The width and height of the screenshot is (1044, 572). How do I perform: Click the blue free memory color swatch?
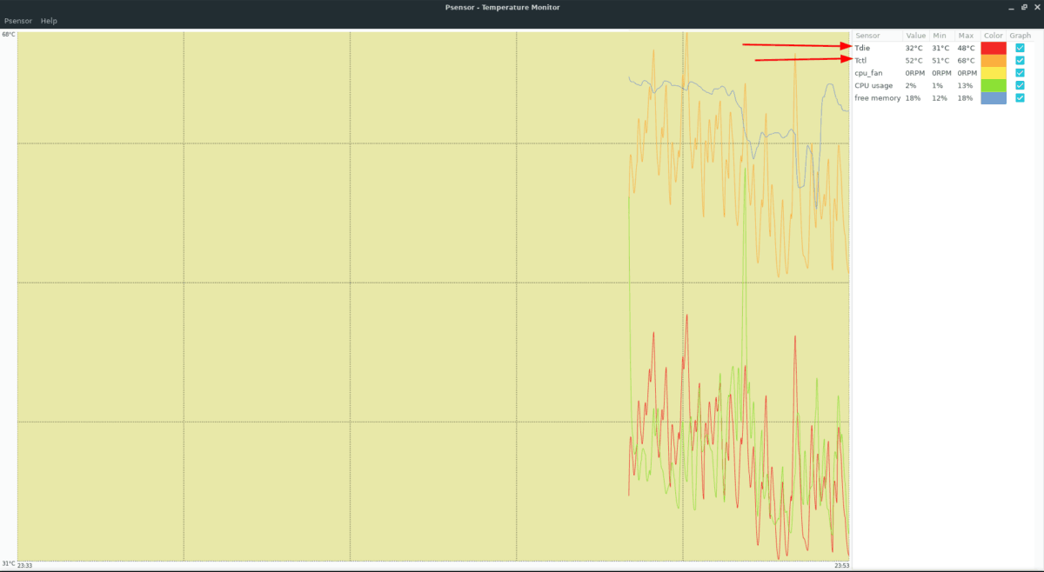point(993,97)
